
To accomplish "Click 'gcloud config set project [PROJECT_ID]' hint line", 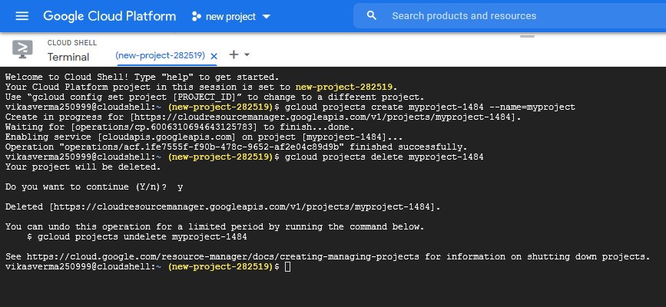I will tap(214, 97).
